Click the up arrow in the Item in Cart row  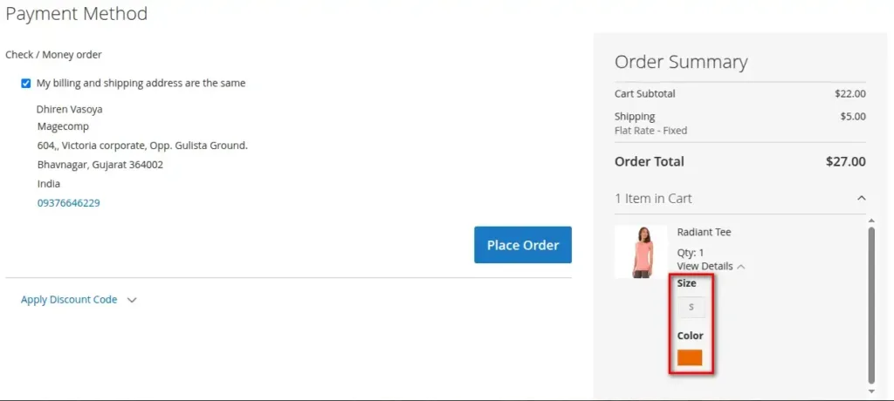861,199
